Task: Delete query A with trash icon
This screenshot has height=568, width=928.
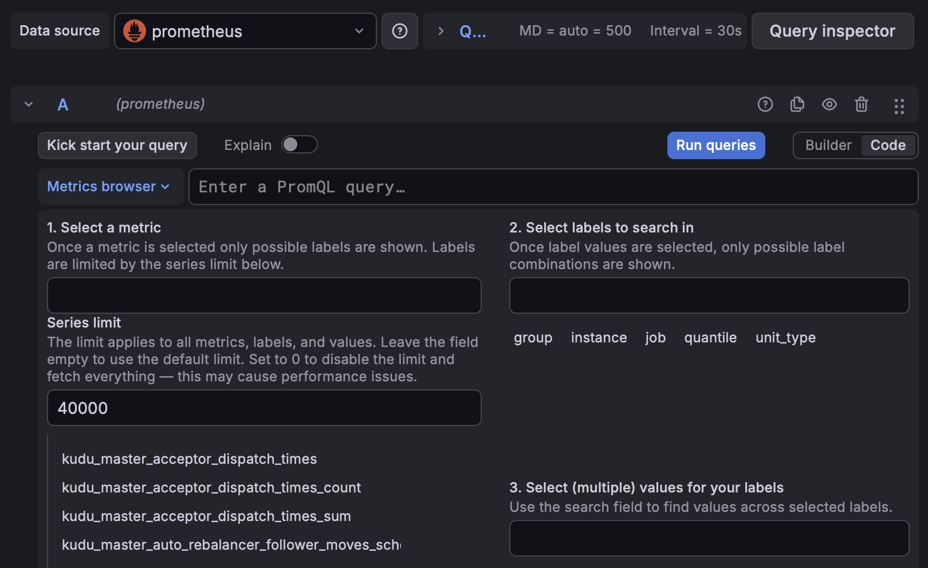Action: (862, 104)
